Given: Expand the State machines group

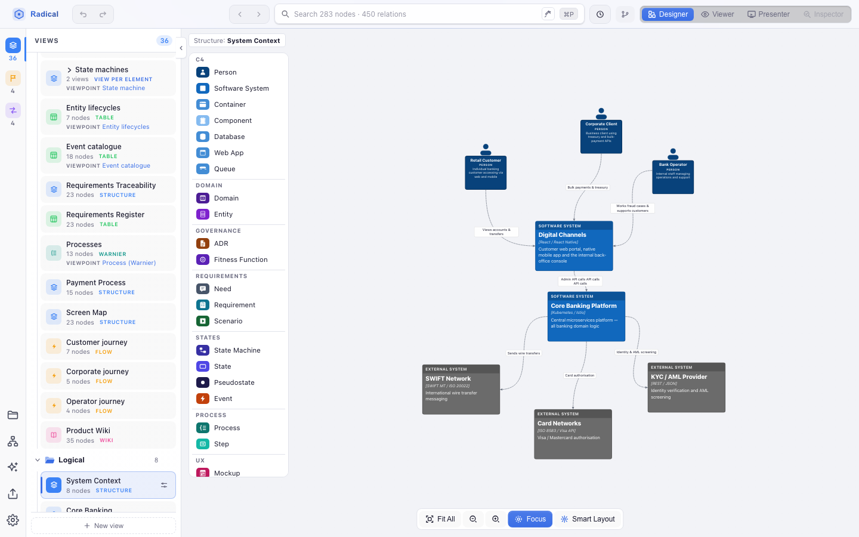Looking at the screenshot, I should (x=69, y=70).
